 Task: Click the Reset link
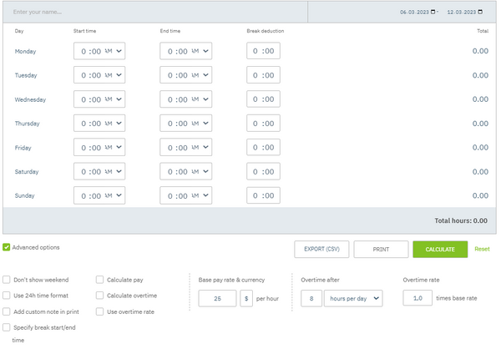point(482,249)
